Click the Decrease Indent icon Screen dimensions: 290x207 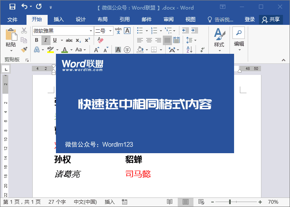click(186, 30)
